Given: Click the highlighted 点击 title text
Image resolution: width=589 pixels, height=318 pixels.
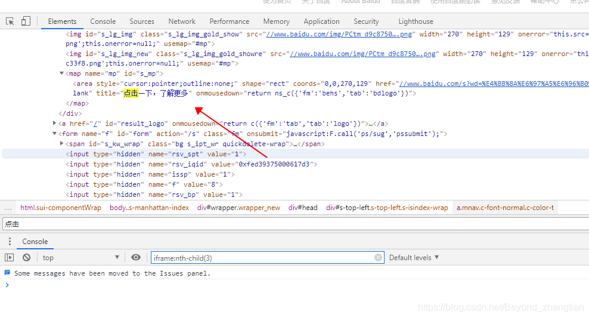Looking at the screenshot, I should click(x=131, y=93).
